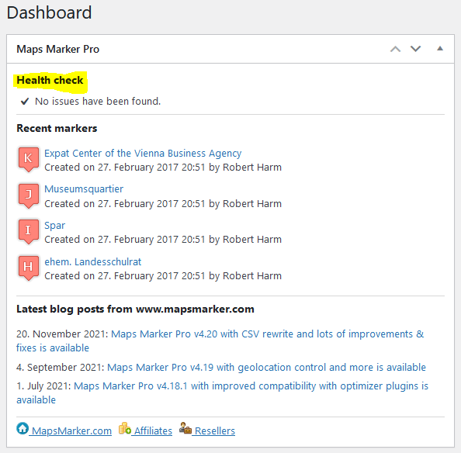The width and height of the screenshot is (461, 453).
Task: Visit the Affiliates text link
Action: point(153,431)
